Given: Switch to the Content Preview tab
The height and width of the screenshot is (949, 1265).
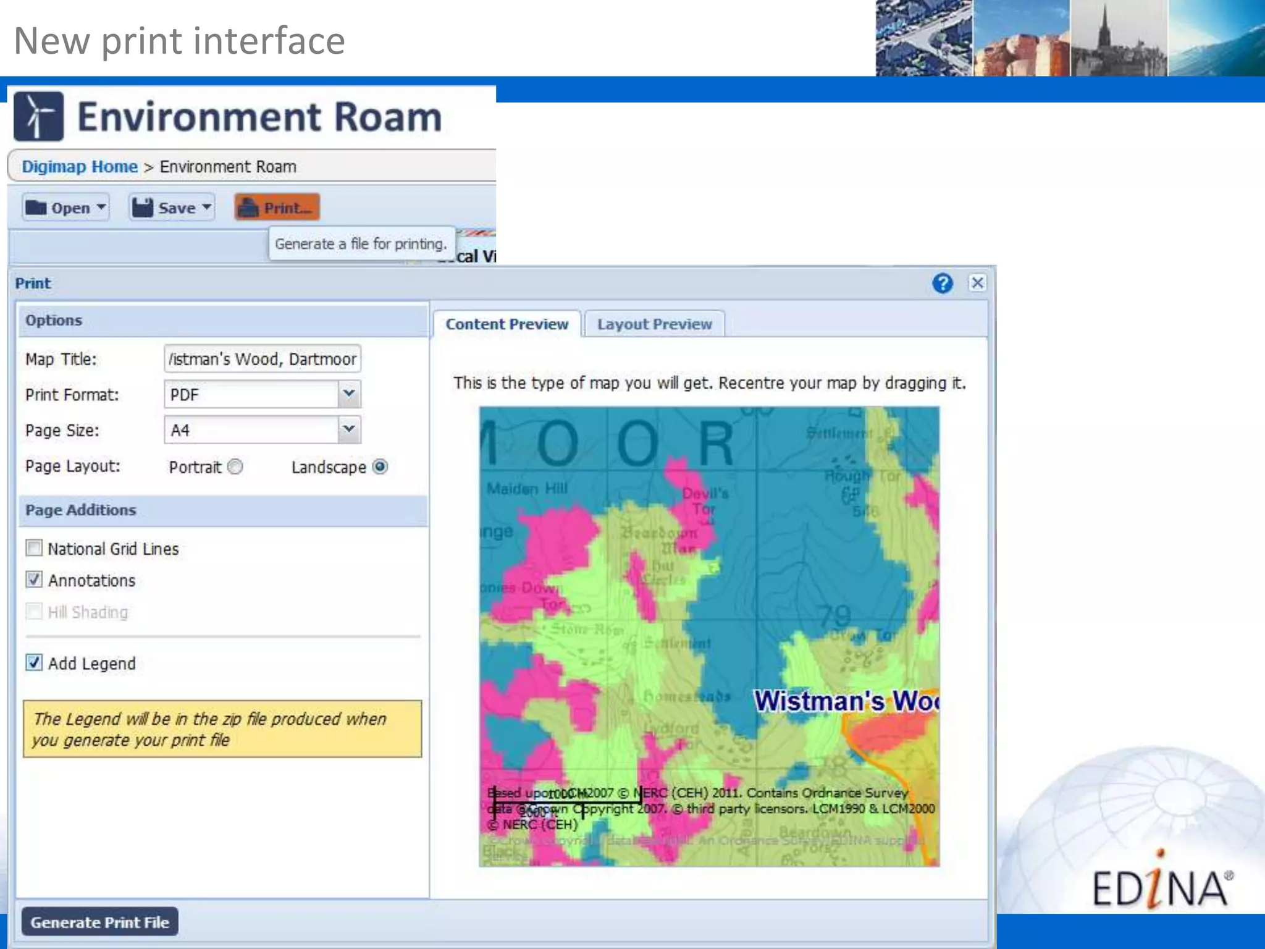Looking at the screenshot, I should pyautogui.click(x=506, y=324).
